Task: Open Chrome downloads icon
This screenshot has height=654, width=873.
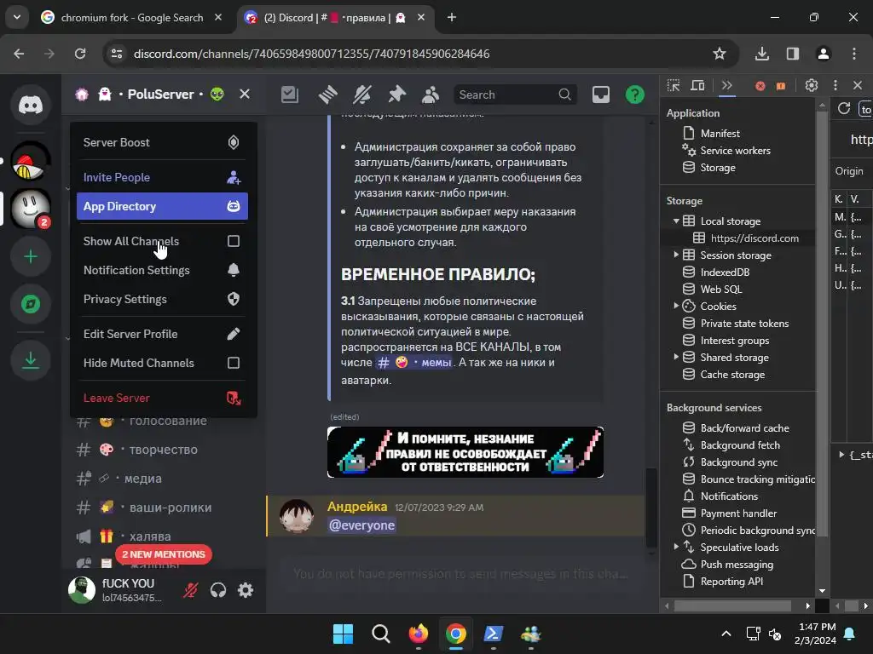Action: point(762,54)
